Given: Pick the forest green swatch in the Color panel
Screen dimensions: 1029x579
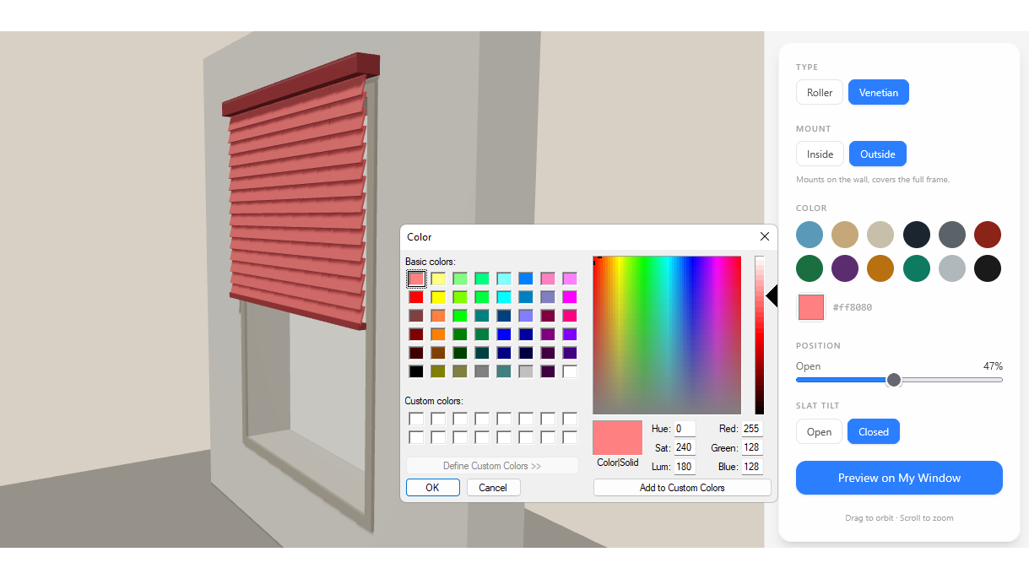Looking at the screenshot, I should point(810,268).
